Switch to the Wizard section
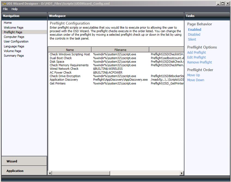Screen dimensions: 231x182 coord(24,161)
